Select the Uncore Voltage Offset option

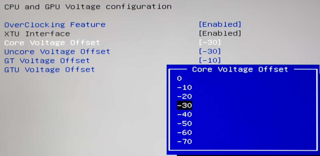[x=57, y=51]
